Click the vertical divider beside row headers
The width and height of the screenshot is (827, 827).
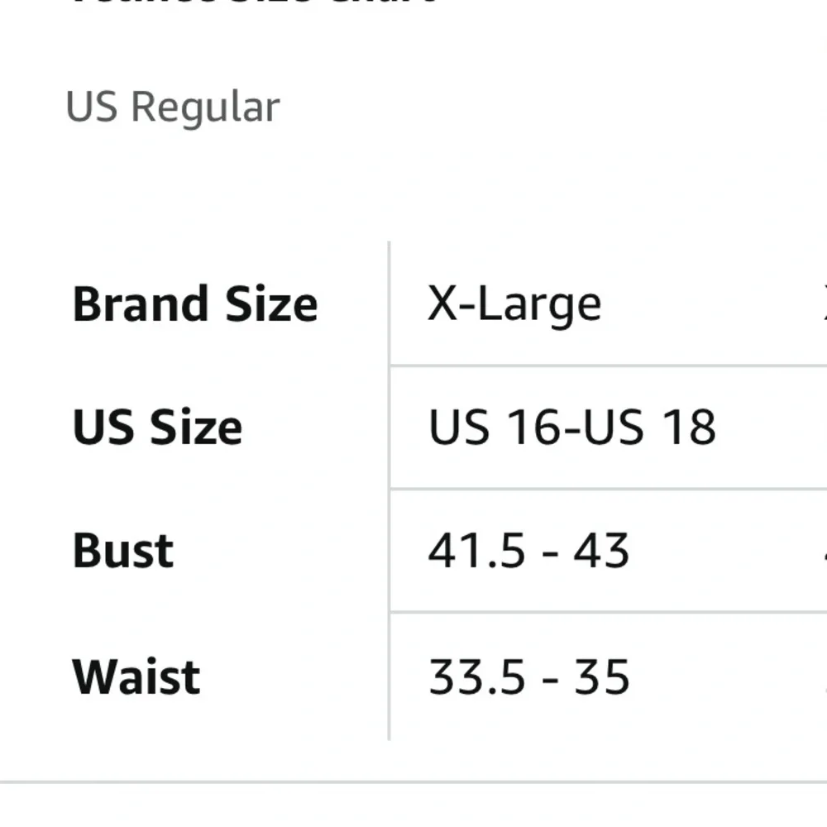point(390,490)
